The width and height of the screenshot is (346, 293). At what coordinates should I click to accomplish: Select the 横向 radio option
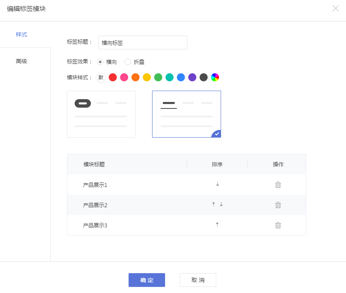(100, 62)
